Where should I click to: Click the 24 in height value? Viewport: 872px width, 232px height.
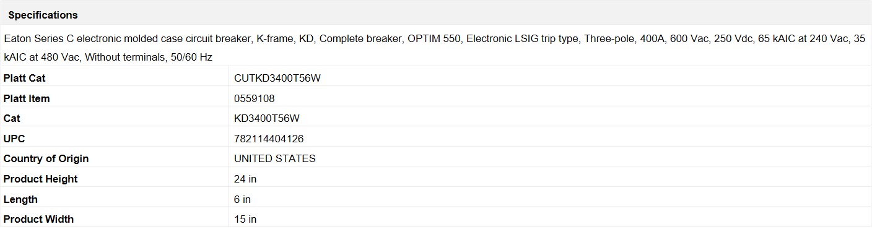pos(245,179)
